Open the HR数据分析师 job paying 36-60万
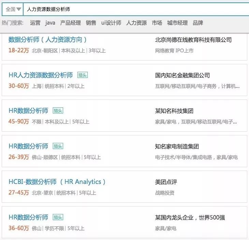 click(28, 217)
